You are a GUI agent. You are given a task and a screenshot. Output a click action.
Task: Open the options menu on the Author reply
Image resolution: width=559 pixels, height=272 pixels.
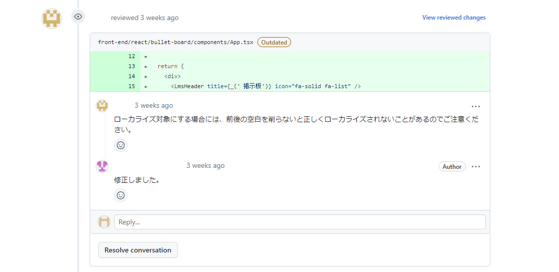coord(476,167)
